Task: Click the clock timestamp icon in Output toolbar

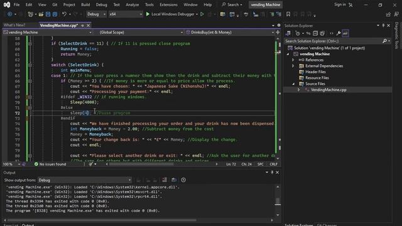Action: 183,180
